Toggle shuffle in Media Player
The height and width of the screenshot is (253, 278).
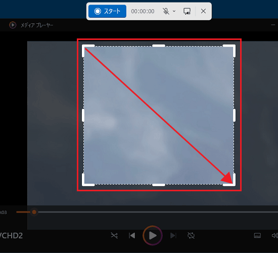coord(114,236)
